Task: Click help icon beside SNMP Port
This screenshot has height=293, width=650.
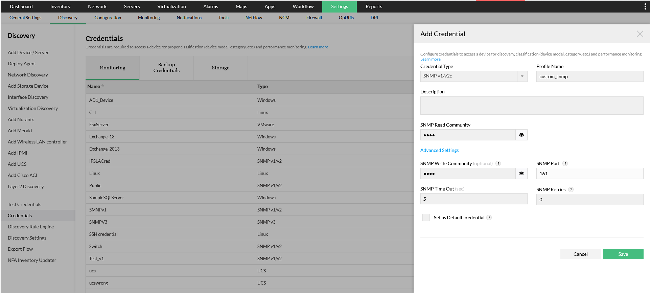Action: [x=565, y=164]
